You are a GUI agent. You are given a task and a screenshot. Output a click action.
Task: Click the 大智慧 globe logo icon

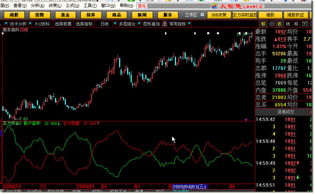coord(214,6)
